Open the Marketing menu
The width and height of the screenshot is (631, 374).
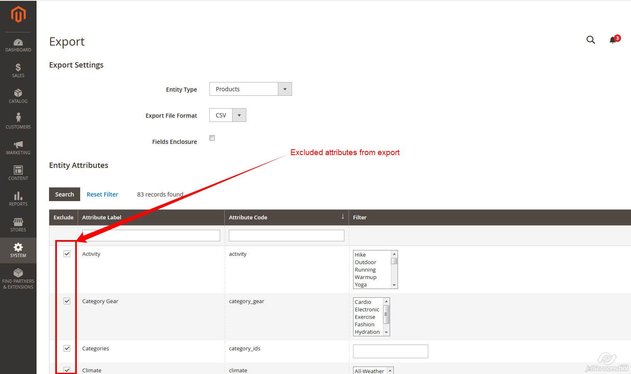(18, 148)
